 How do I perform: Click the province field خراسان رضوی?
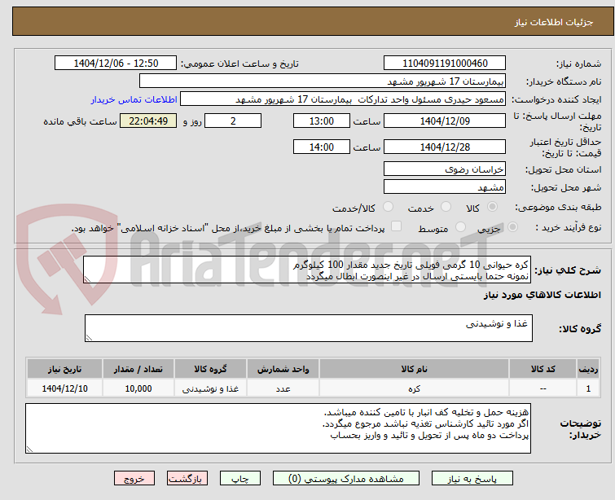[445, 169]
